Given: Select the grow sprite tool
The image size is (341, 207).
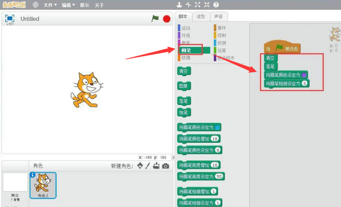Looking at the screenshot, I should 198,4.
